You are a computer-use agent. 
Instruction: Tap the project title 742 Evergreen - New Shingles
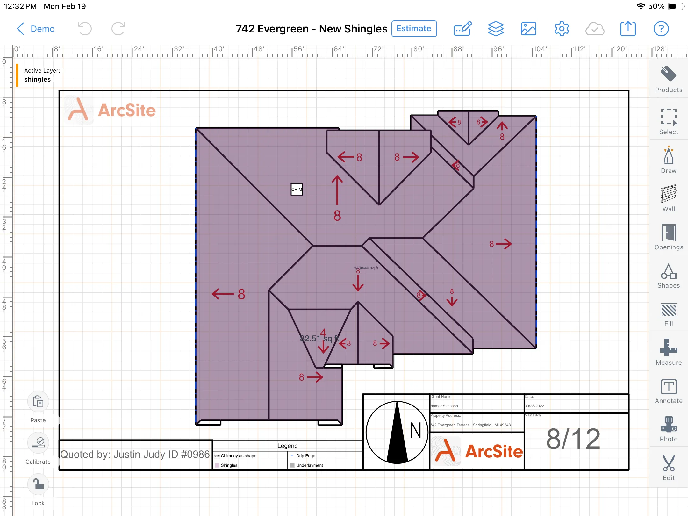click(311, 29)
